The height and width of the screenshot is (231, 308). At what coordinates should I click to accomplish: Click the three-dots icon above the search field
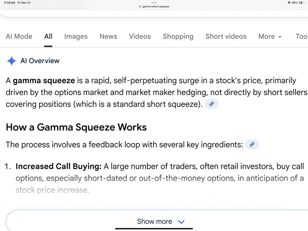pyautogui.click(x=154, y=2)
